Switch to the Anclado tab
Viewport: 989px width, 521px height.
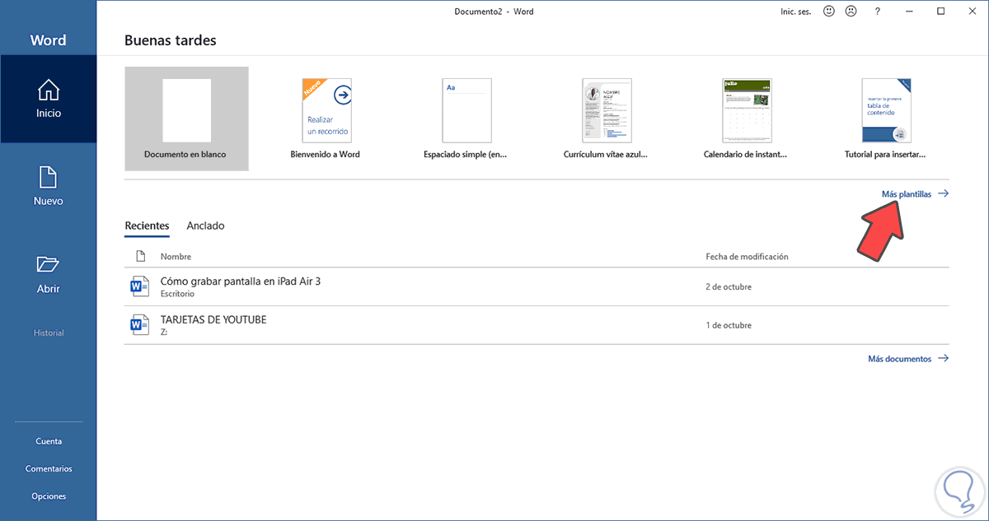click(205, 226)
